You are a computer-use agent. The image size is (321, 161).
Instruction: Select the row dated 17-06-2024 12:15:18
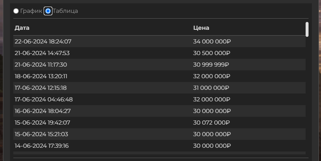pos(160,88)
